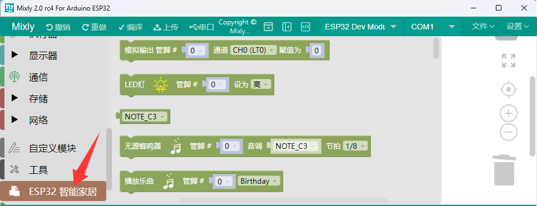Screen dimensions: 537x206
Task: Open the COM1 port dropdown
Action: click(433, 27)
